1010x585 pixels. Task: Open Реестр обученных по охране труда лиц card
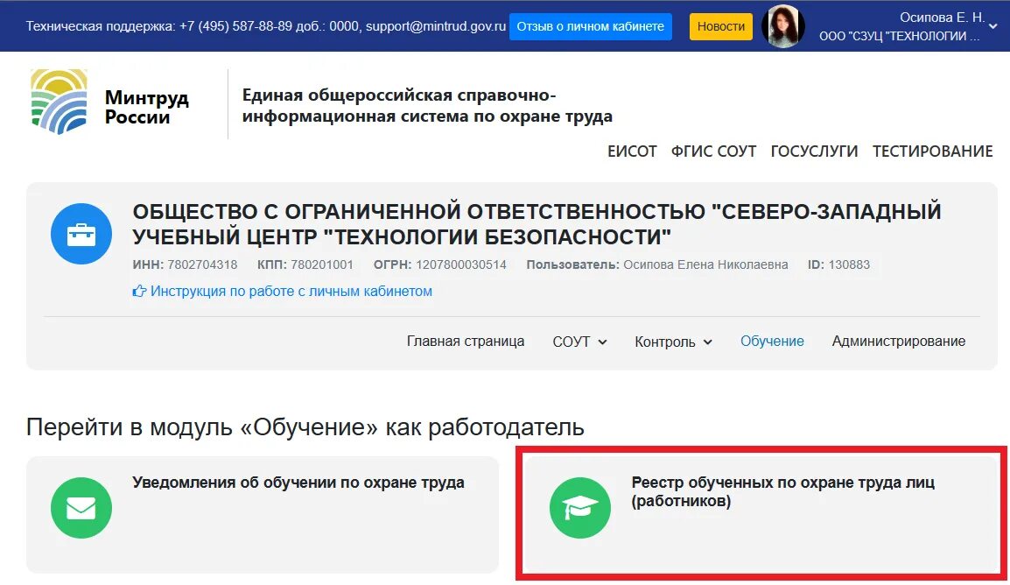[x=761, y=514]
